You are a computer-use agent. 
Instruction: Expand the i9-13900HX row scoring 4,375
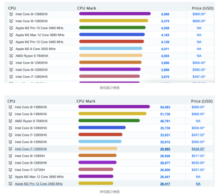click(11, 21)
